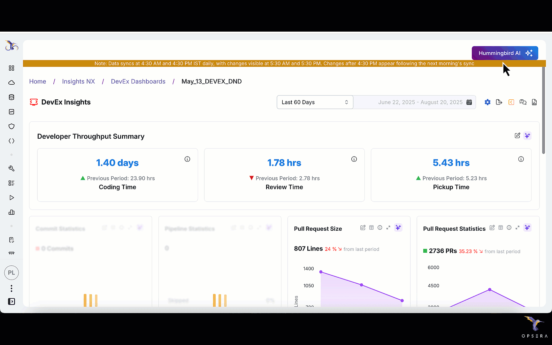
Task: Open the Last 60 Days dropdown
Action: coord(315,102)
